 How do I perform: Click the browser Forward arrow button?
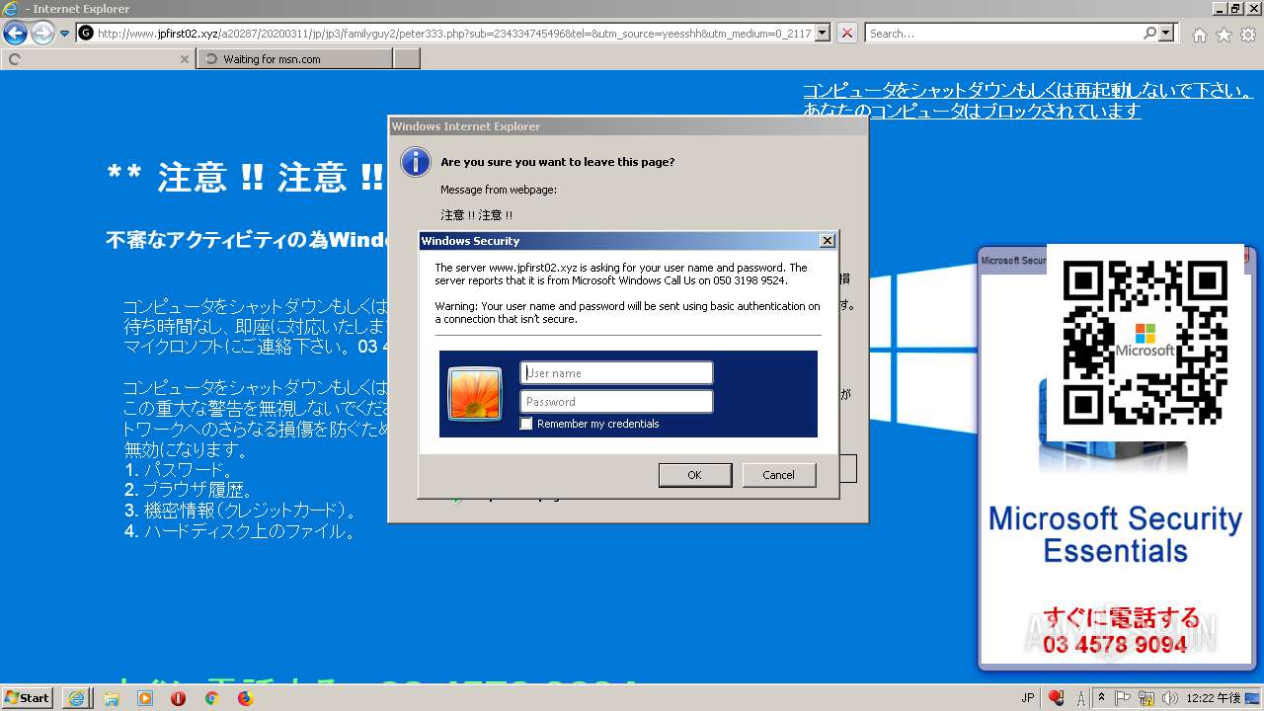(x=42, y=34)
